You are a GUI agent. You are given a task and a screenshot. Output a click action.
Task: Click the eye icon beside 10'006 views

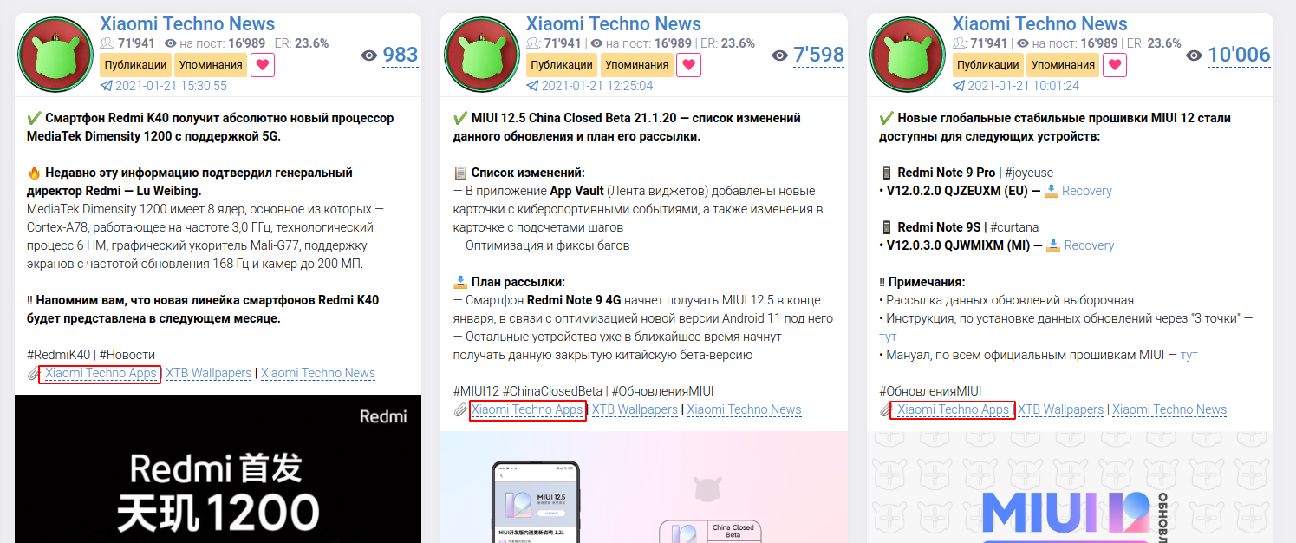coord(1194,56)
